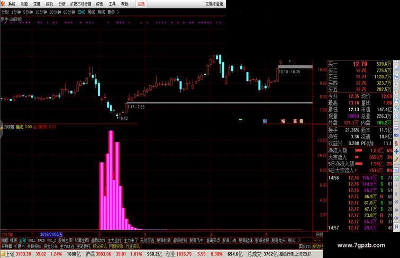400x258 pixels.
Task: Select the 股海抄底 indicator tab
Action: [x=164, y=241]
